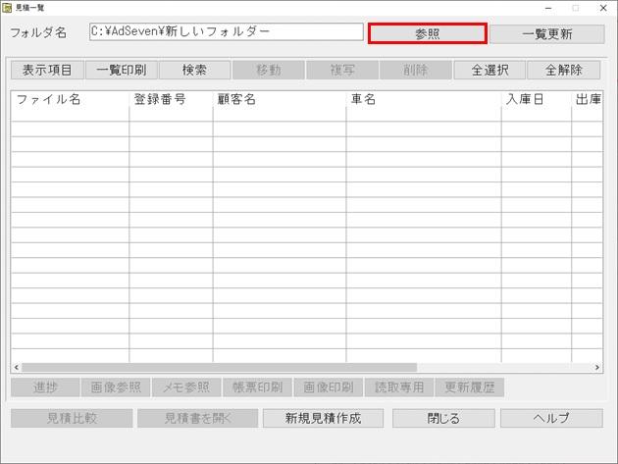Click the 一覧更新 refresh button

(x=547, y=34)
